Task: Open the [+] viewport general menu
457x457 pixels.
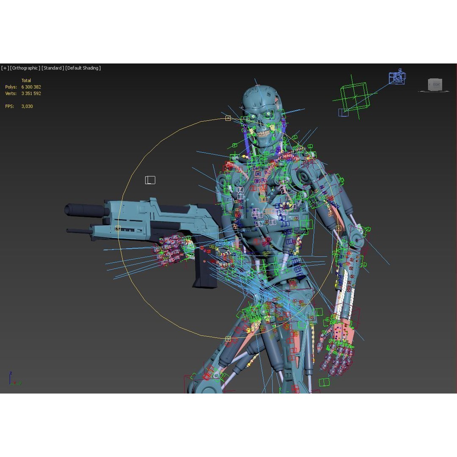Action: click(5, 68)
